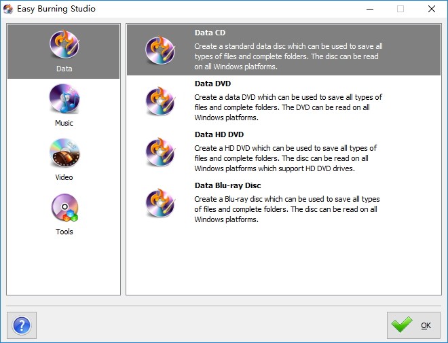Open the Tools category icon

(64, 208)
